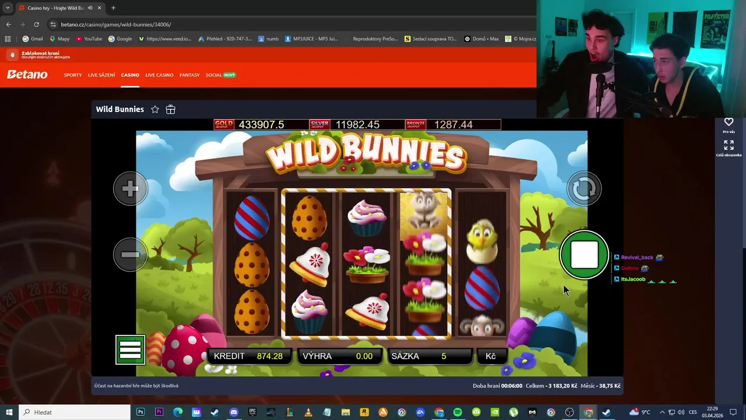Open the YouTube bookmark

(89, 39)
